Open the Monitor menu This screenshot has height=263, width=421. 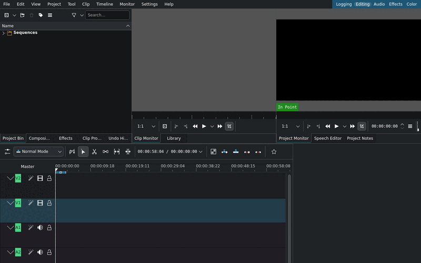pos(127,4)
